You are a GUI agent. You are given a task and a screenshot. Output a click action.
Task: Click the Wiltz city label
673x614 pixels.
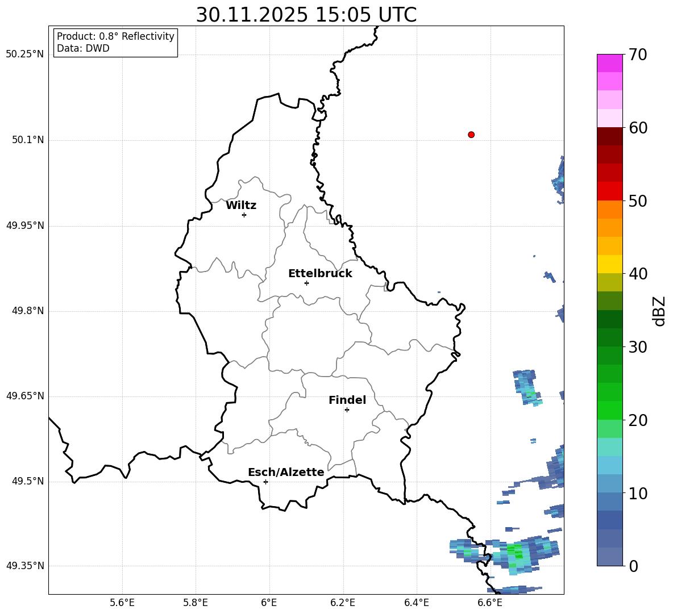pyautogui.click(x=241, y=206)
